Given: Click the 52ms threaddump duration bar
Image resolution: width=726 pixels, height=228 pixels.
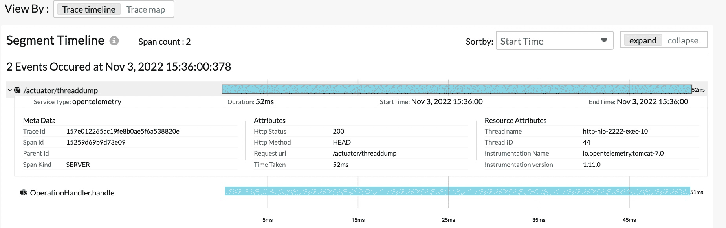Looking at the screenshot, I should coord(456,89).
